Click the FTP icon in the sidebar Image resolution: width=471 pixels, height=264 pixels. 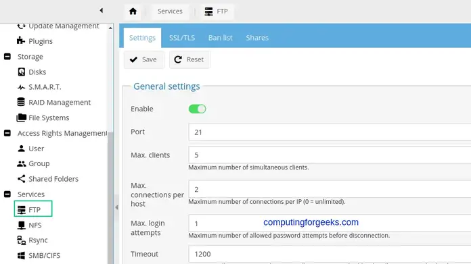coord(22,210)
